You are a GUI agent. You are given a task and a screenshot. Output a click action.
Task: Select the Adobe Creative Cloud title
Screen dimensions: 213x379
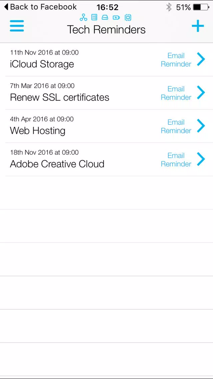57,164
